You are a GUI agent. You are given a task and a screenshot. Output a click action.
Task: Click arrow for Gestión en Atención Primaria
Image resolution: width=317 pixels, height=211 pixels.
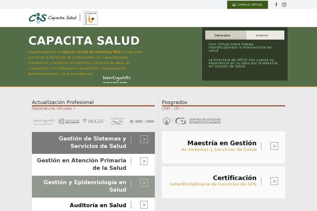click(x=144, y=161)
